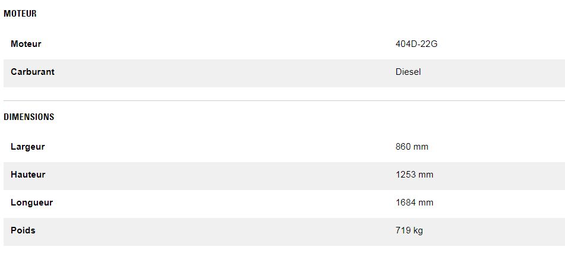Click the middle of the shaded Carburant row
The image size is (565, 253).
coord(282,73)
